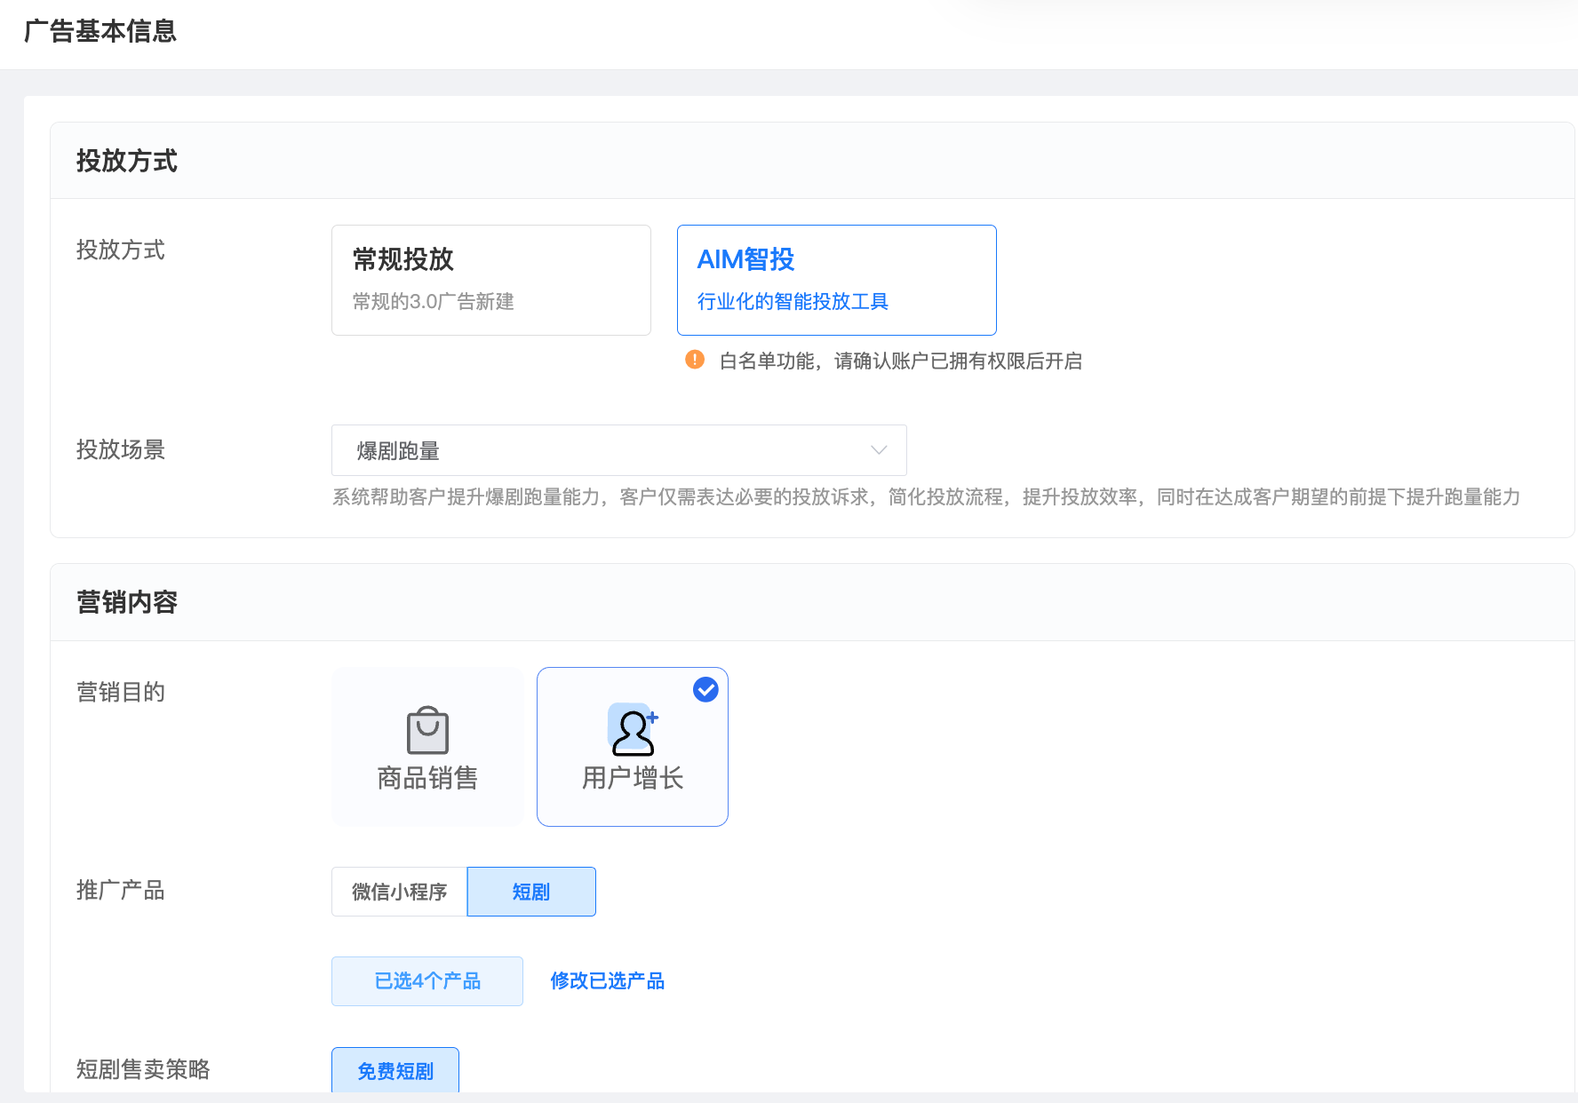
Task: Click the blue checkmark badge on 用户增长
Action: click(705, 689)
